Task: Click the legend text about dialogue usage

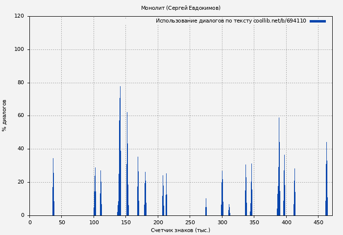Action: click(x=231, y=21)
